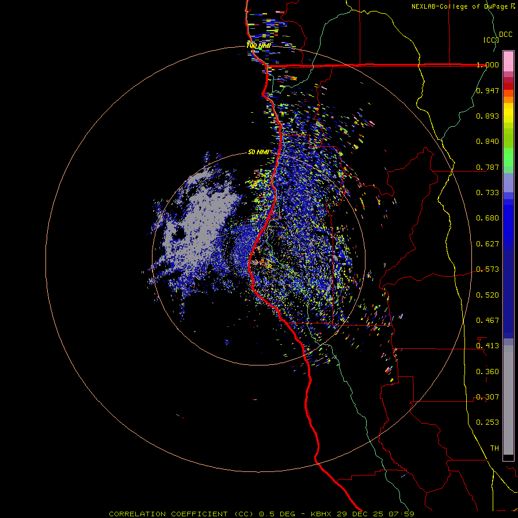Click the 0.467 legend value
Image resolution: width=518 pixels, height=518 pixels.
(487, 321)
